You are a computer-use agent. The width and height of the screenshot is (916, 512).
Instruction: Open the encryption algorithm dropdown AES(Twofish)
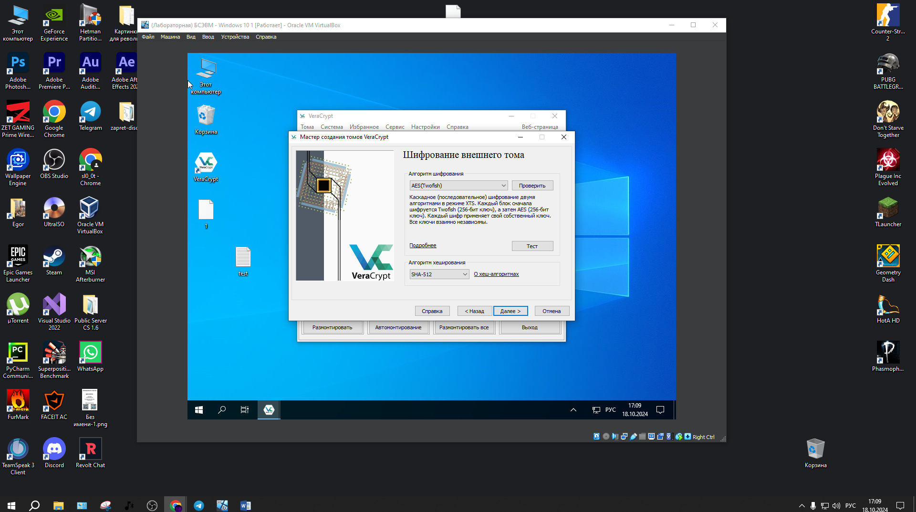[x=458, y=186]
